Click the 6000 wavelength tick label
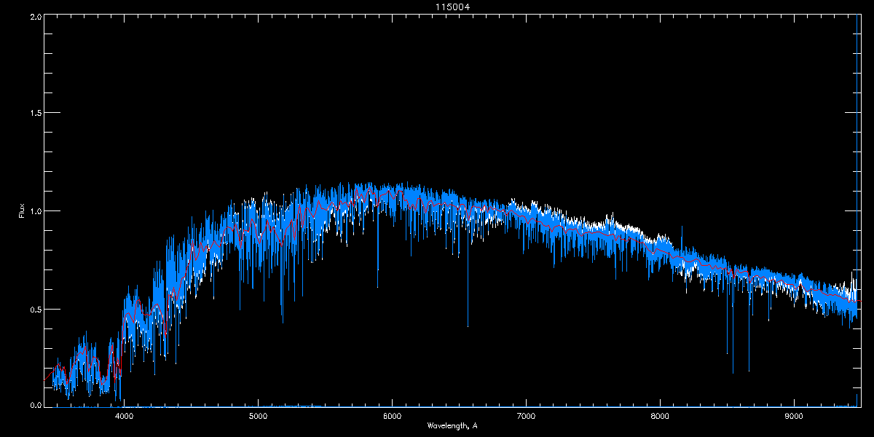Image resolution: width=874 pixels, height=437 pixels. coord(392,416)
